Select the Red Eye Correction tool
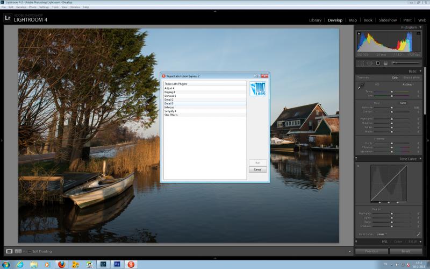The image size is (430, 269). 378,63
